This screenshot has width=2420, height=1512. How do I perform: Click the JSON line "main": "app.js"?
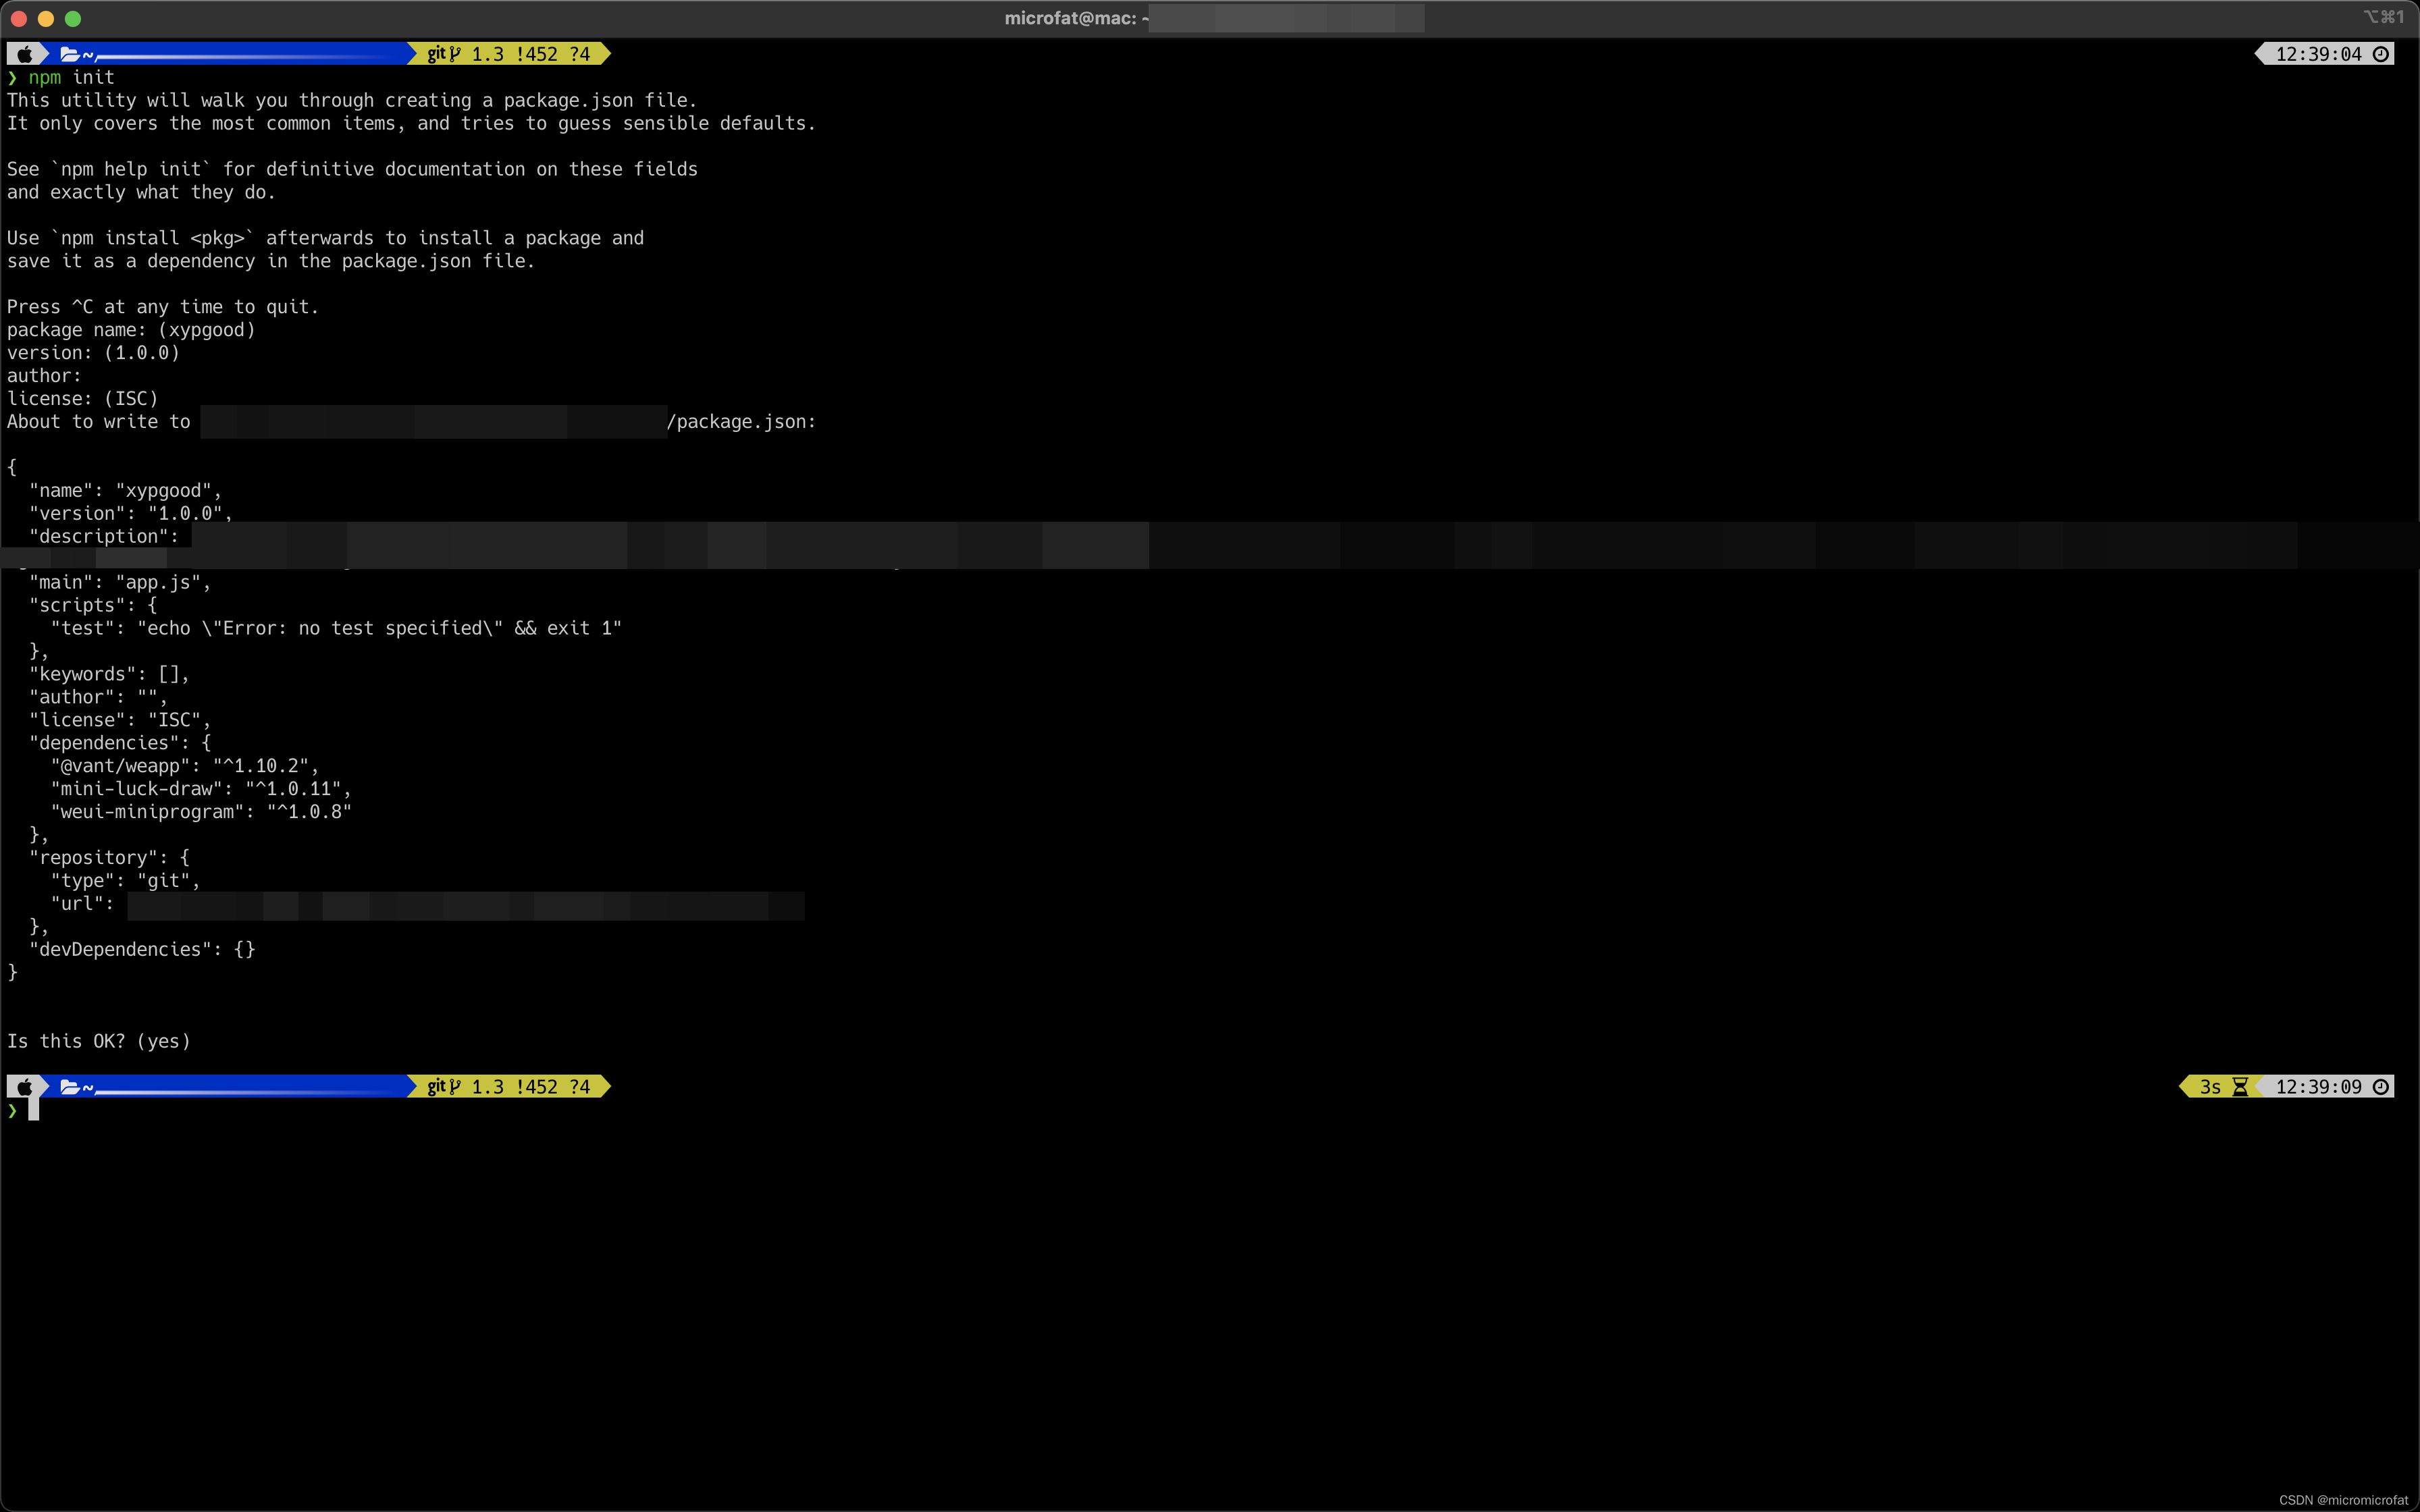pyautogui.click(x=120, y=583)
